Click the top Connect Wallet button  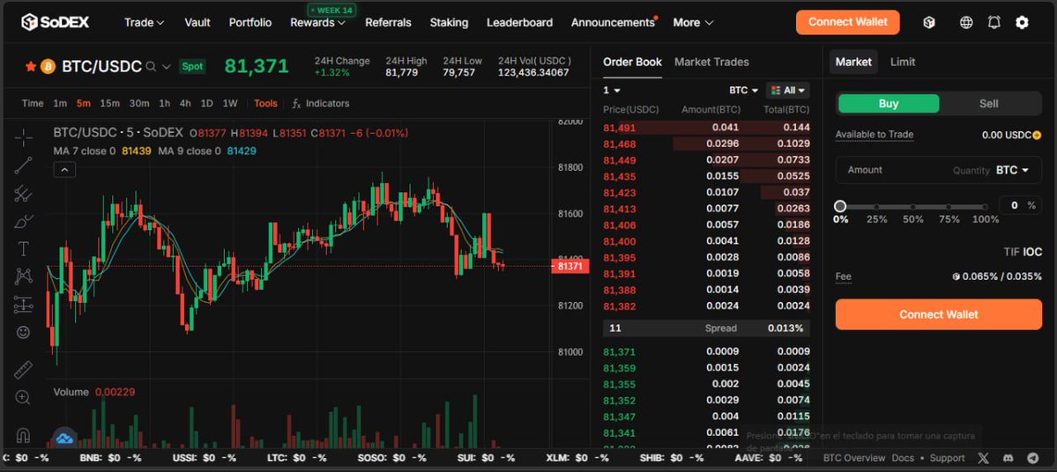tap(847, 22)
